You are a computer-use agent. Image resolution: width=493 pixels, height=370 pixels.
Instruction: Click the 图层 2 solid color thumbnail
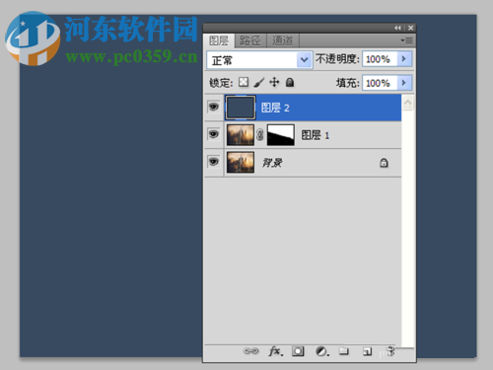(x=241, y=108)
